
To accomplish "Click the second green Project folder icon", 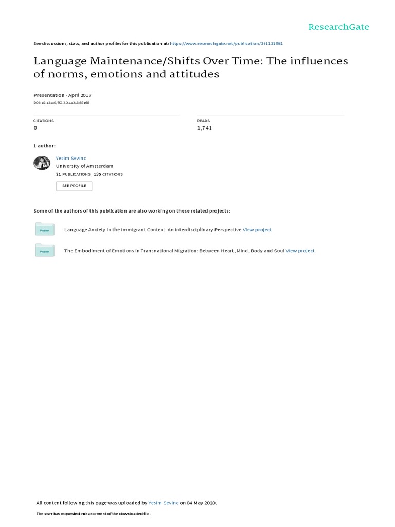I will [45, 251].
